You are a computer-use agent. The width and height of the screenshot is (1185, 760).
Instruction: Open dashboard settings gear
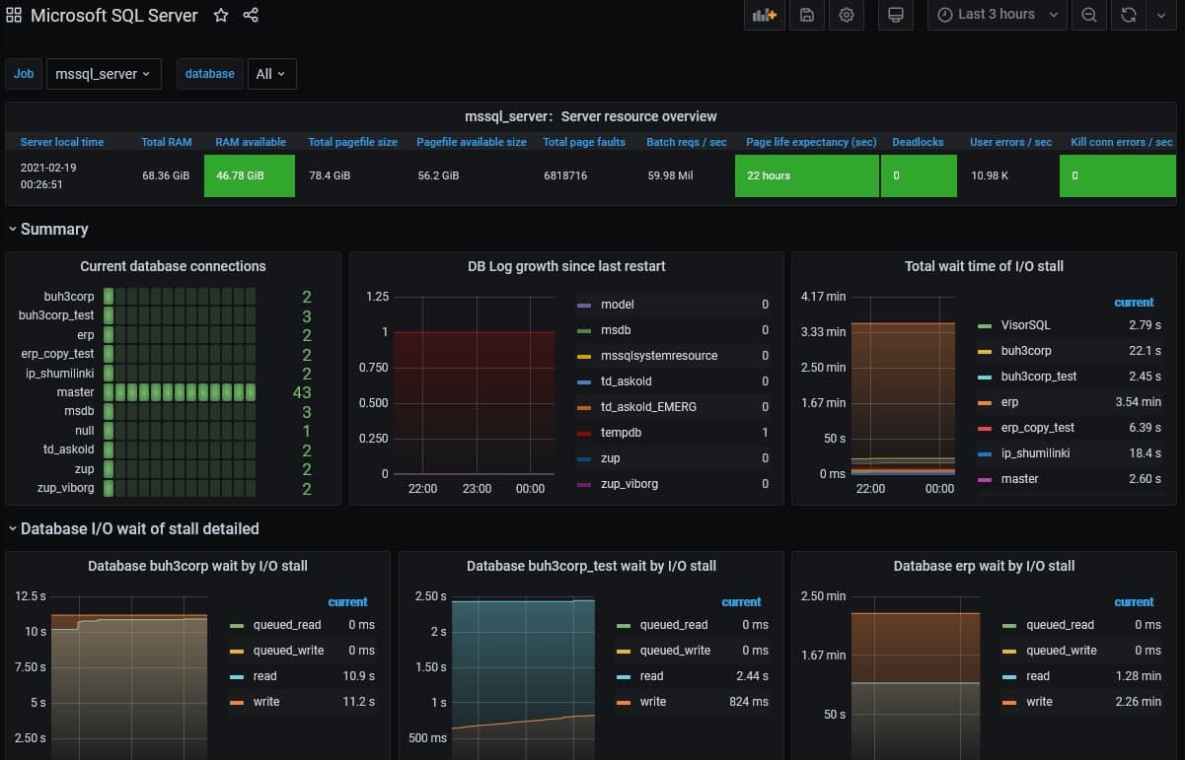click(847, 15)
